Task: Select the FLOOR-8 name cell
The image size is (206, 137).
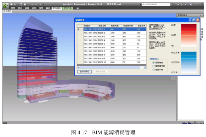Action: click(104, 55)
